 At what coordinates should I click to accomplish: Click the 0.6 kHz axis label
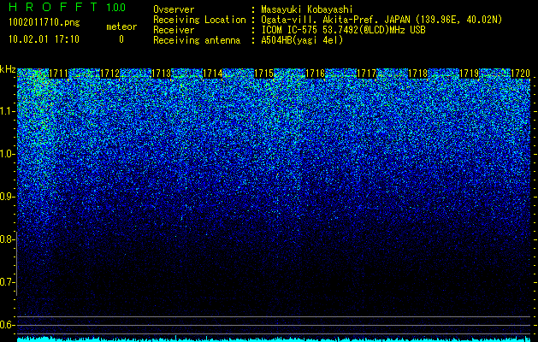tap(7, 325)
